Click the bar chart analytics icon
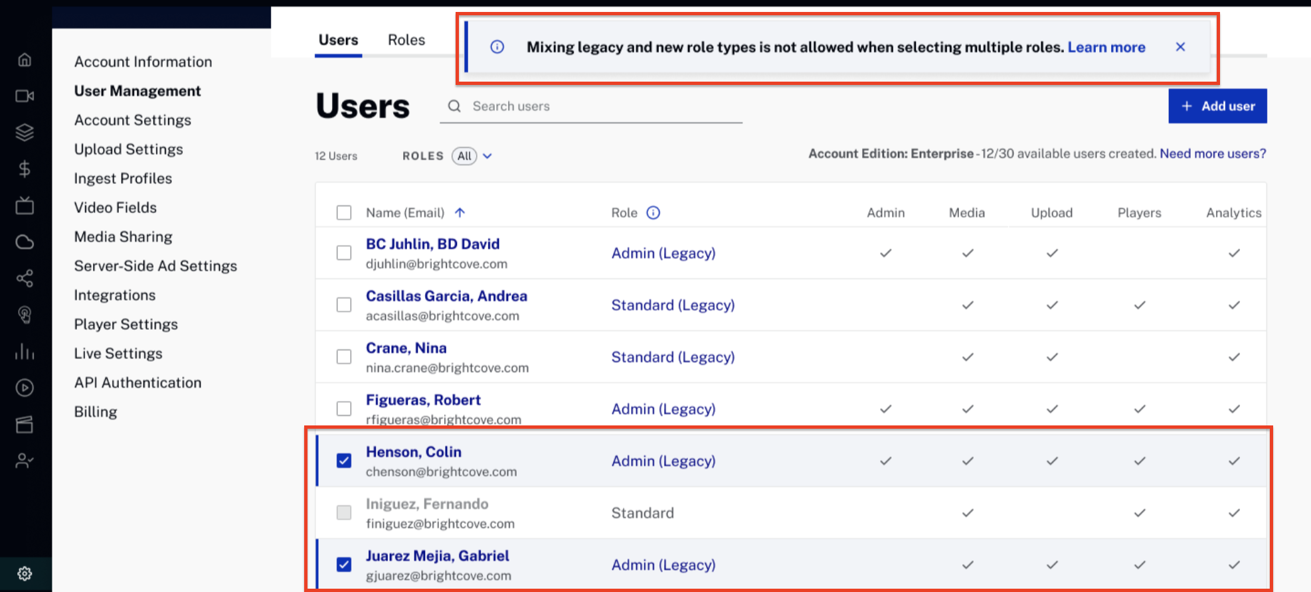The image size is (1311, 592). pyautogui.click(x=25, y=351)
